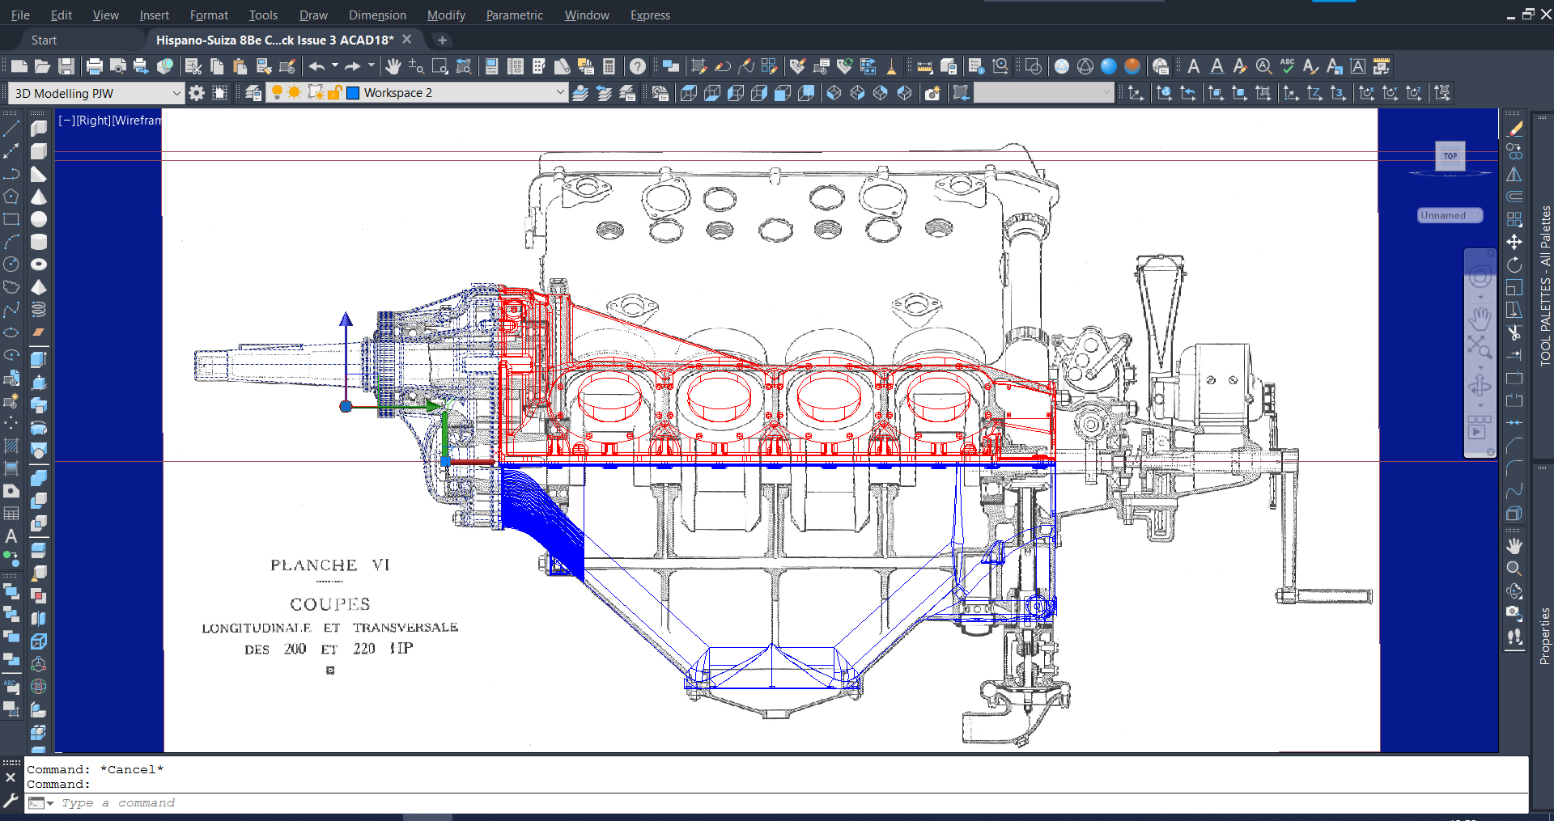
Task: Open the 3D Modelling PJW workspace dropdown
Action: pyautogui.click(x=176, y=94)
